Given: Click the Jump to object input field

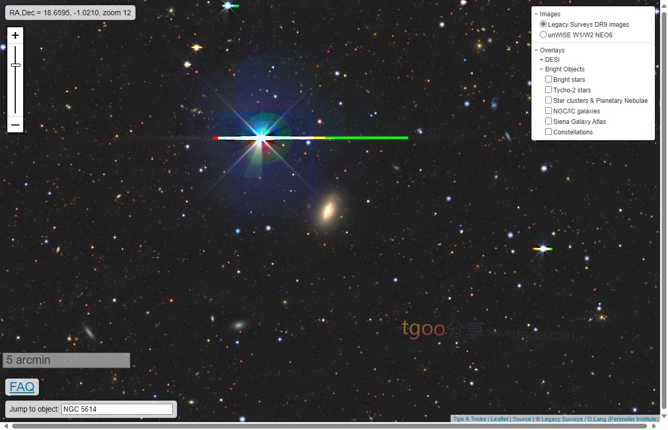Looking at the screenshot, I should [117, 409].
